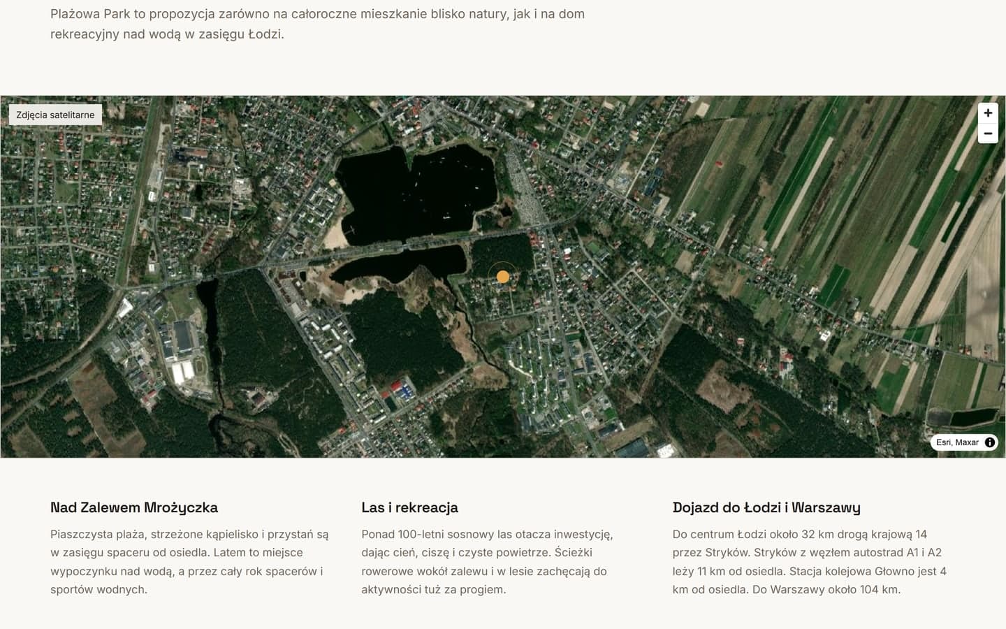Click heading 'Dojazd do Łodzi i Warszawy'
The image size is (1006, 629).
(766, 507)
